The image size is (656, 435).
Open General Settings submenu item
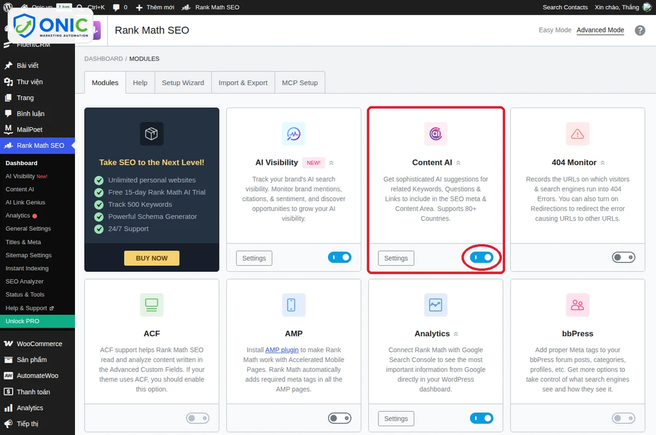pyautogui.click(x=28, y=229)
